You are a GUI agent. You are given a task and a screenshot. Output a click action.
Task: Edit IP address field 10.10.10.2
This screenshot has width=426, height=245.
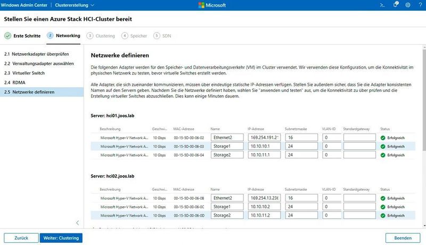(x=264, y=207)
